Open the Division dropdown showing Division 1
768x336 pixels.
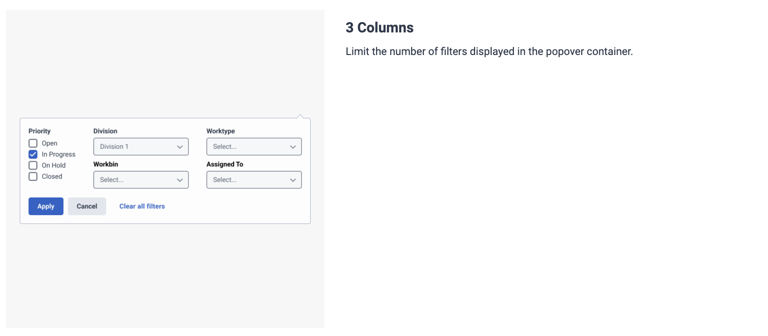141,146
